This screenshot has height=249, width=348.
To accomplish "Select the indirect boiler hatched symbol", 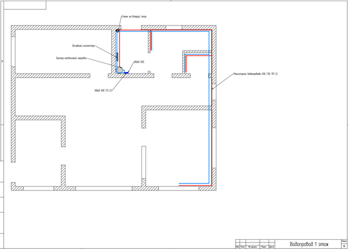I will point(120,70).
